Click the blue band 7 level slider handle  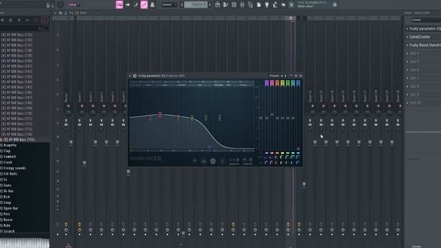[x=298, y=149]
